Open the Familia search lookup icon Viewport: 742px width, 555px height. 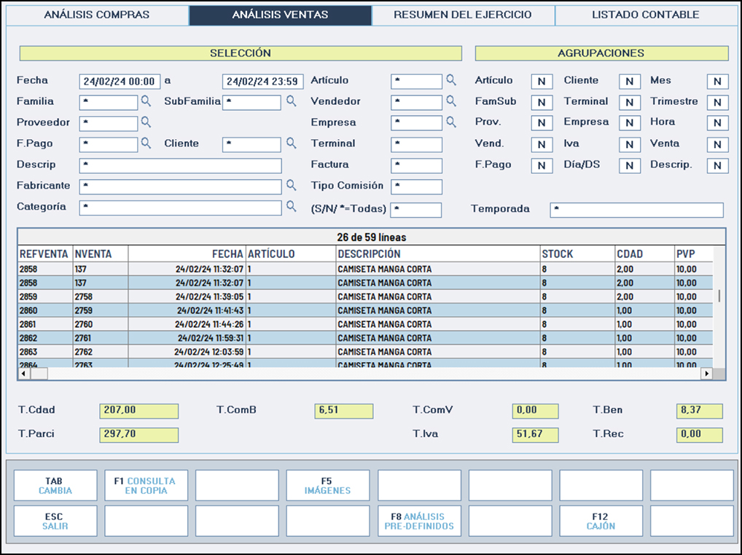pos(146,101)
